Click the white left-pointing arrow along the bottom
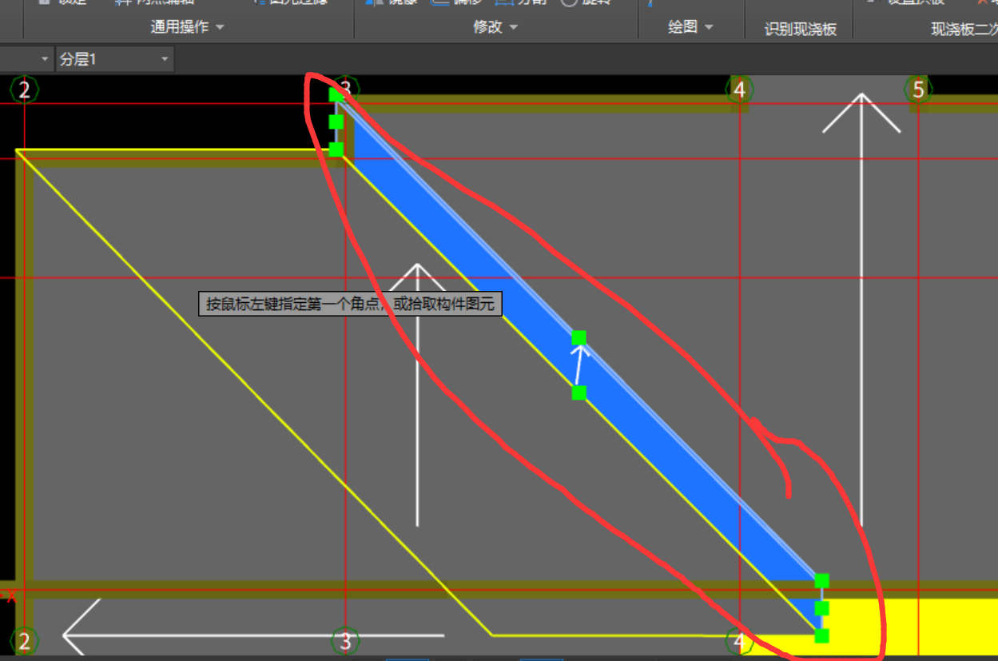998x661 pixels. click(x=252, y=635)
